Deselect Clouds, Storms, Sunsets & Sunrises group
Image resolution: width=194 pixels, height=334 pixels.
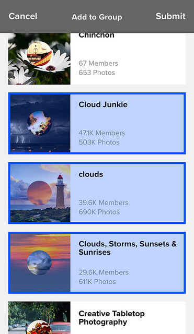97,263
